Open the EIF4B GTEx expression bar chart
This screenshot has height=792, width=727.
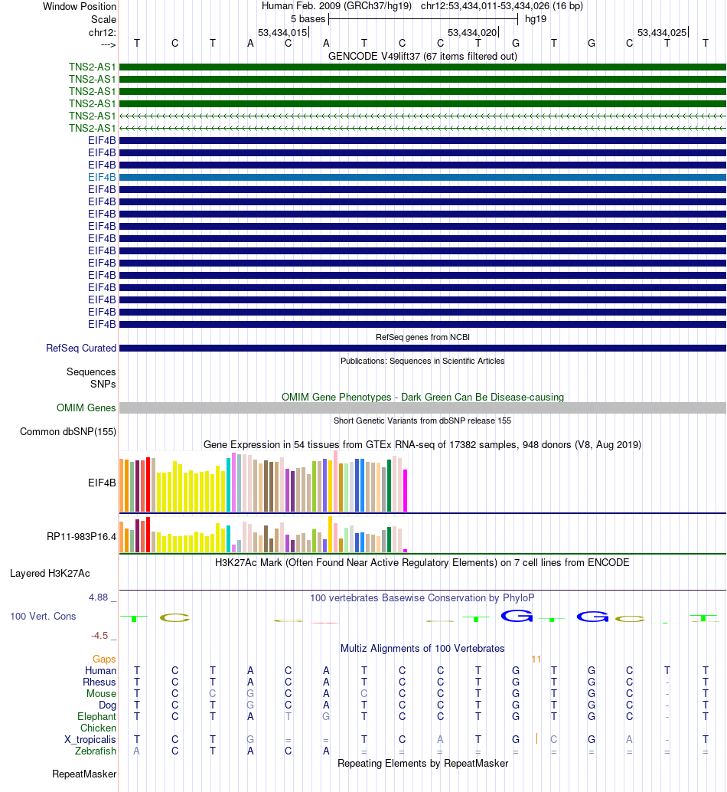click(x=263, y=482)
